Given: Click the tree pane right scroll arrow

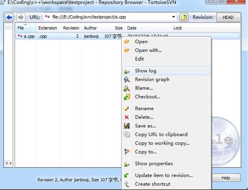Looking at the screenshot, I should click(11, 163).
